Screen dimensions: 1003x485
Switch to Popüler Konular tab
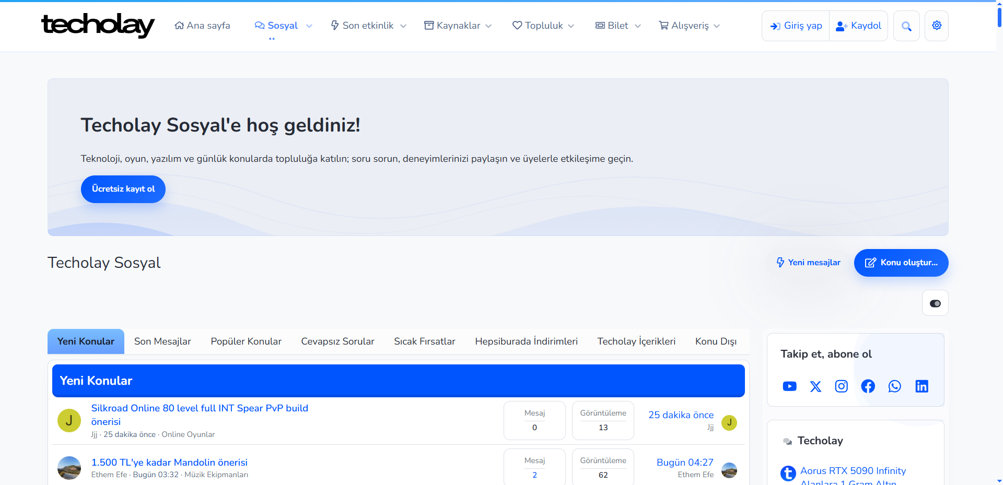246,341
